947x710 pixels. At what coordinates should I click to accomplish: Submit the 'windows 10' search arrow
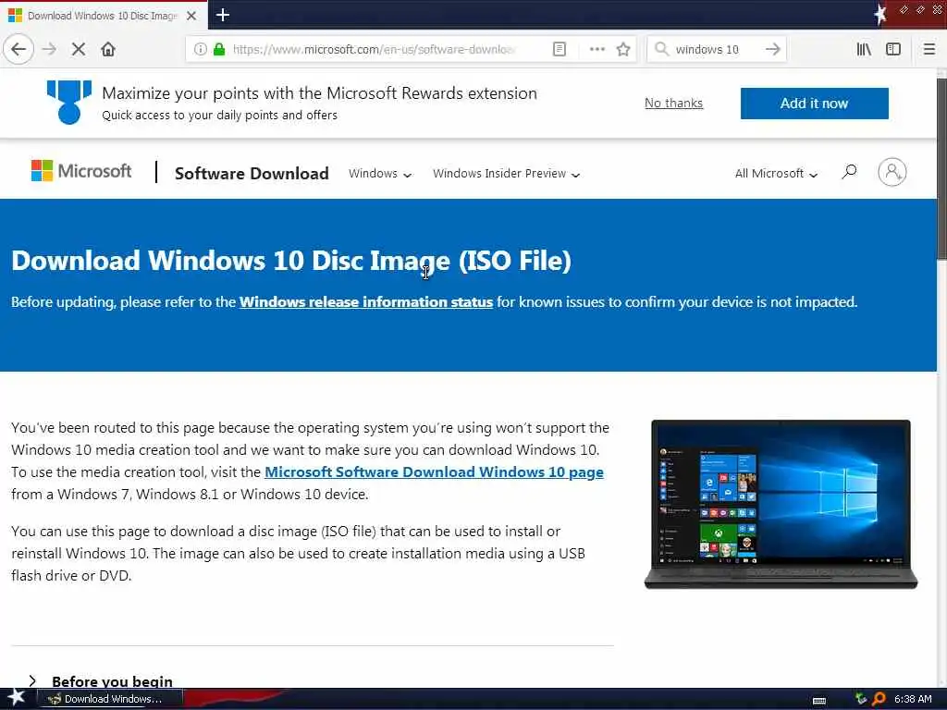pos(772,49)
